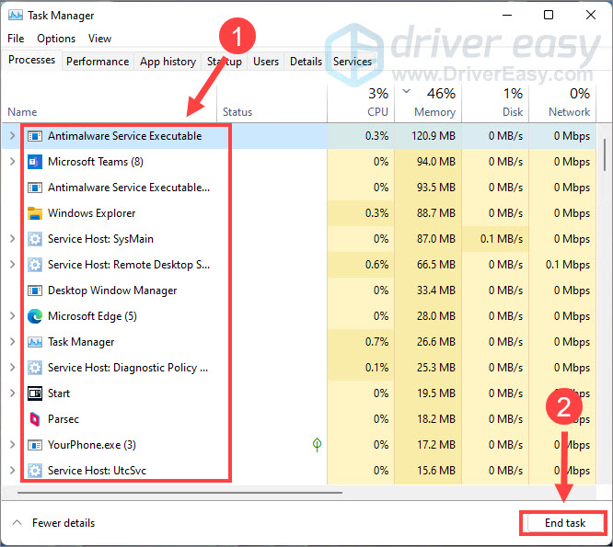
Task: Click the 66.5 MB memory cell
Action: 428,265
